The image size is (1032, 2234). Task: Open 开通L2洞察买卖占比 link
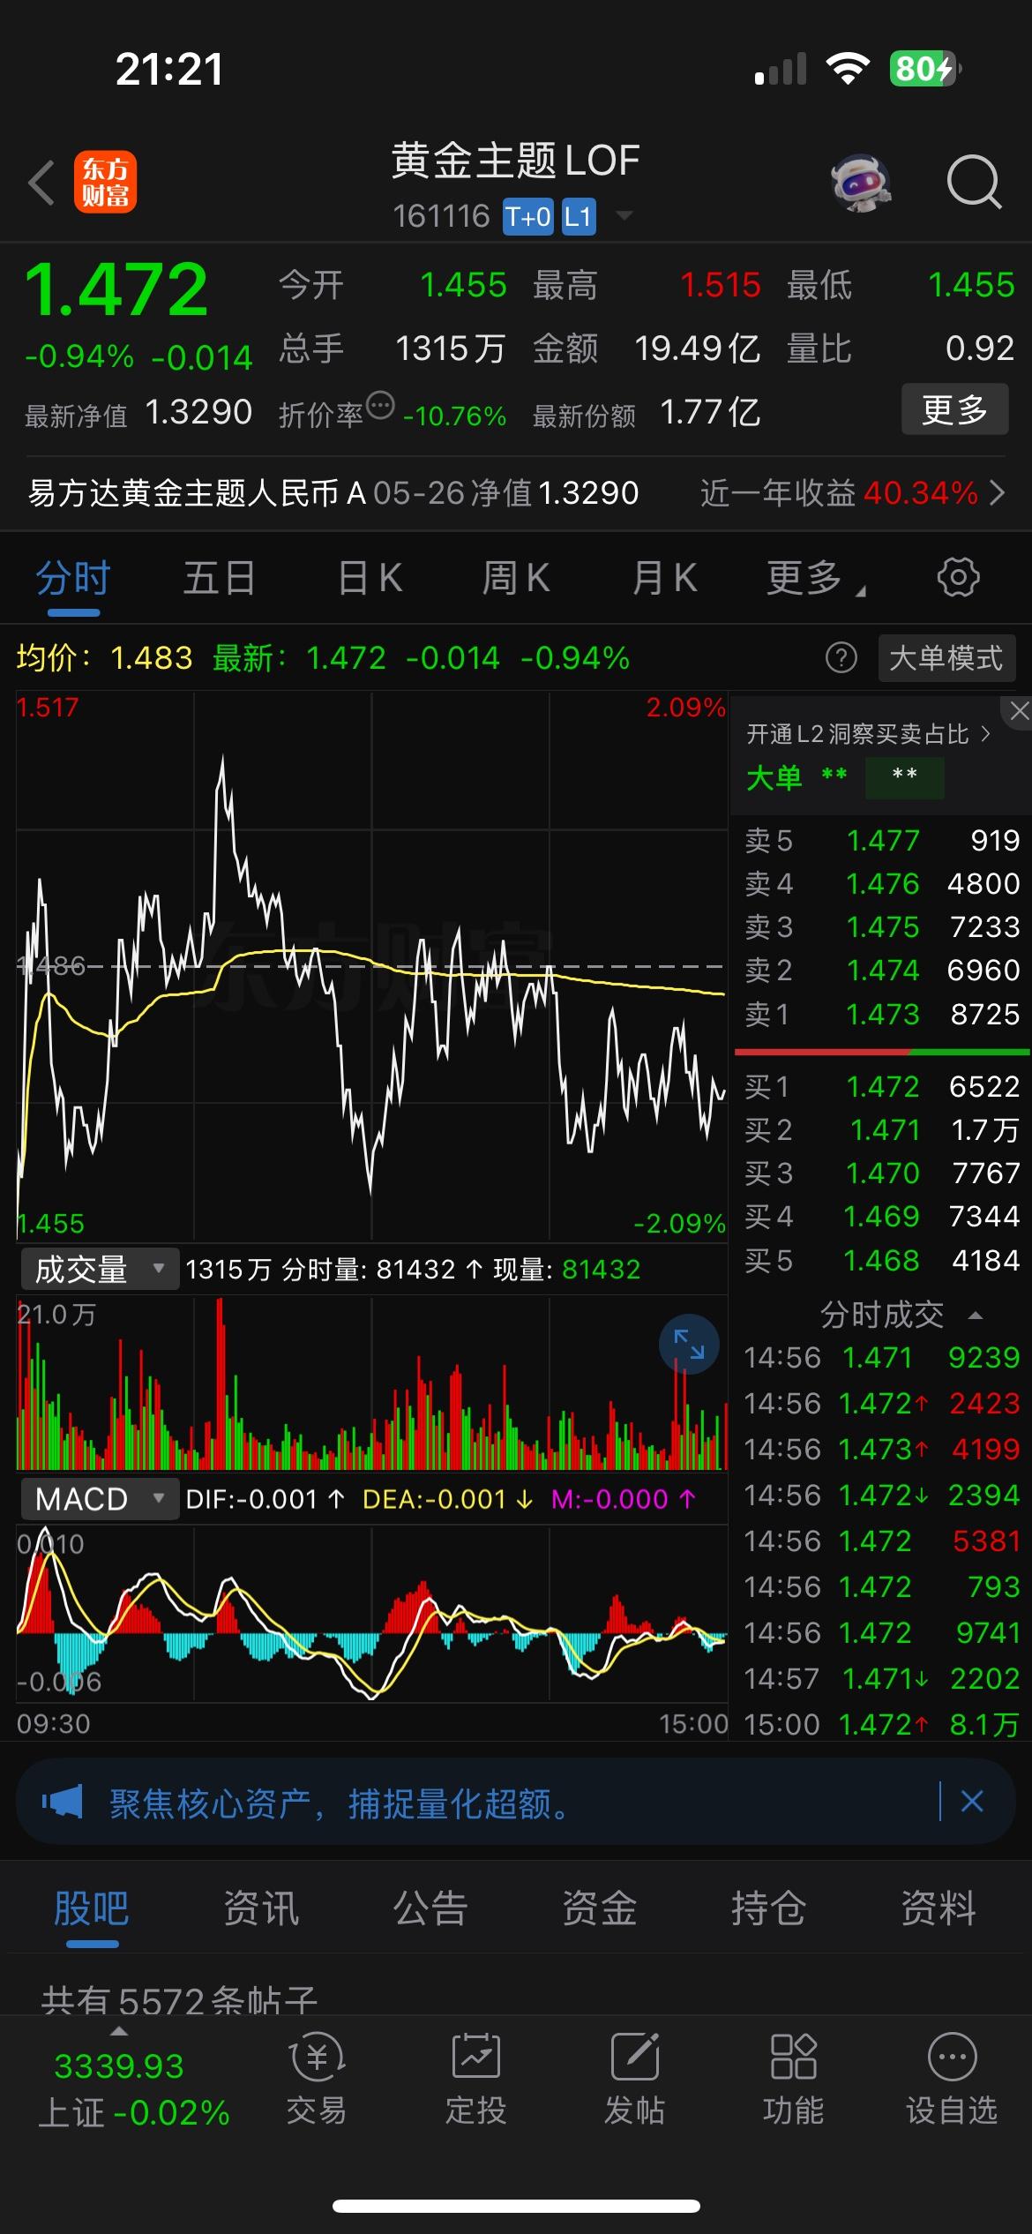(869, 734)
